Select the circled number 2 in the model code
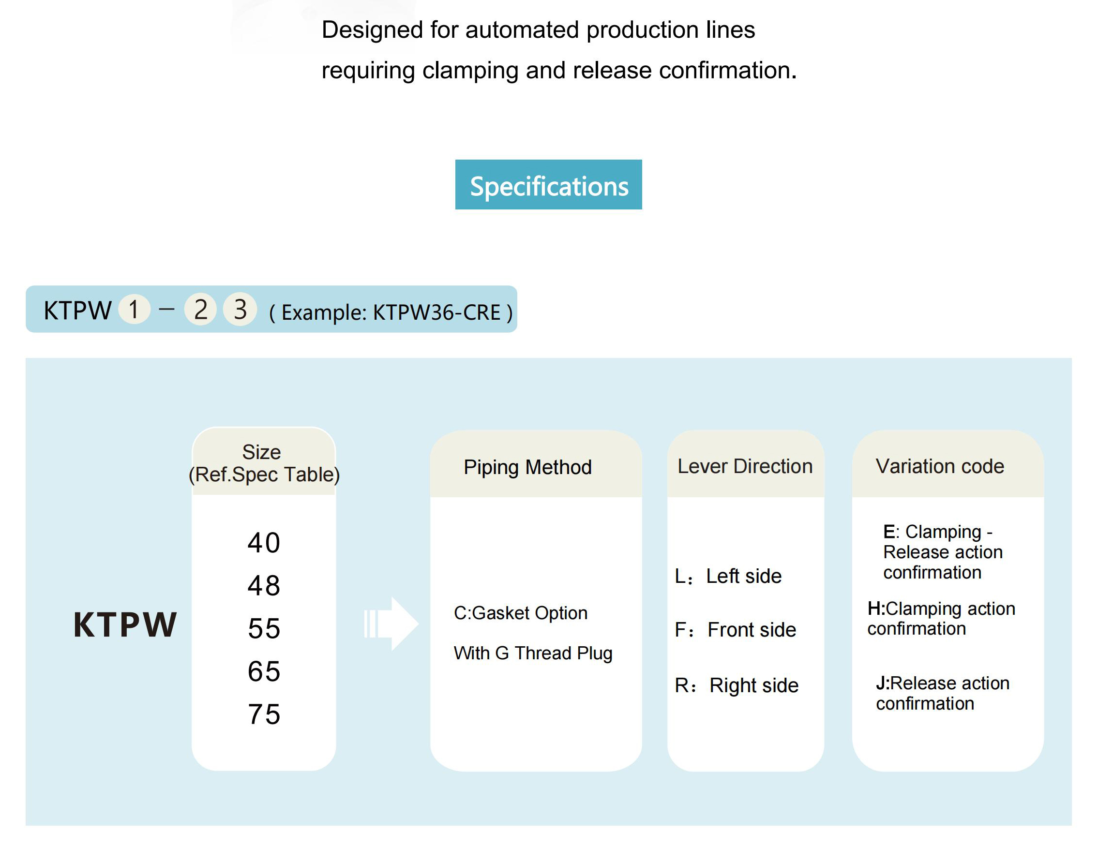The width and height of the screenshot is (1098, 846). 201,309
